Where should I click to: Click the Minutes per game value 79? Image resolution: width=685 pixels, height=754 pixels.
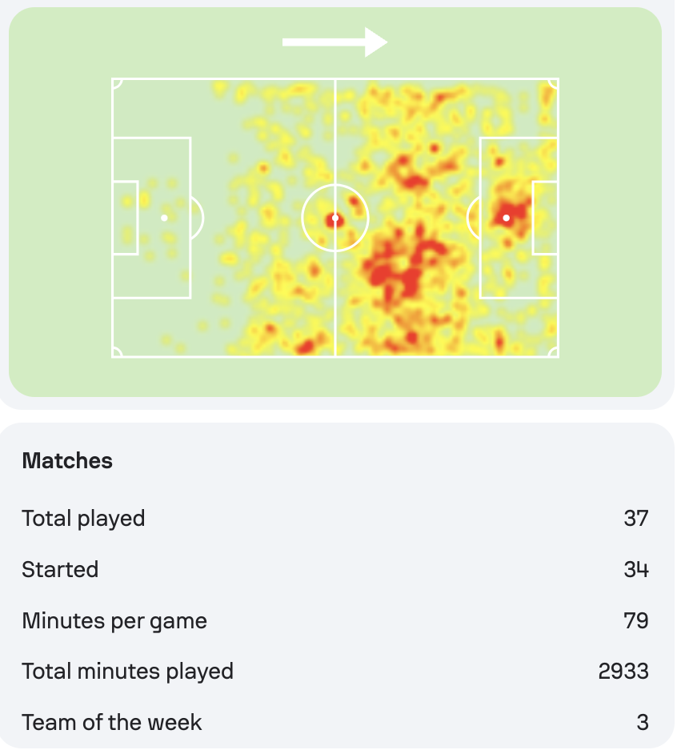tap(636, 621)
